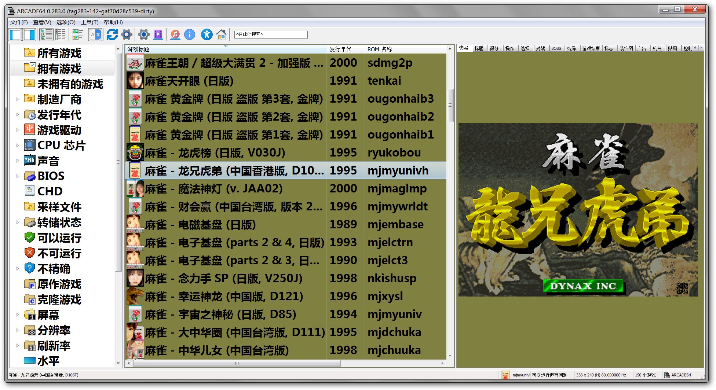Viewport: 716px width, 390px height.
Task: Expand the CPU 芯片 tree node
Action: point(17,145)
